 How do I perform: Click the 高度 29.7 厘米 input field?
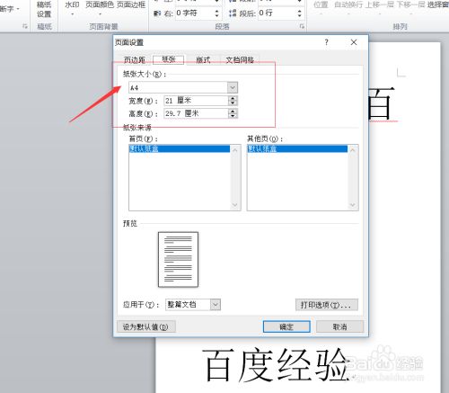(x=196, y=113)
